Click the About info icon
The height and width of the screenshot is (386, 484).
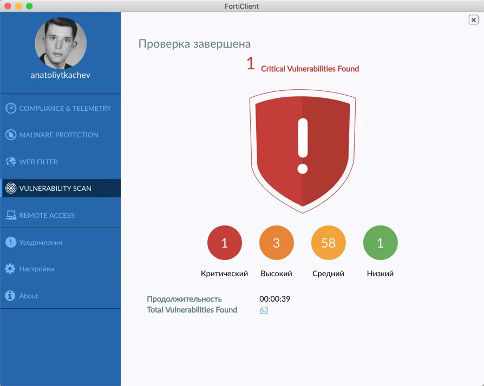[x=10, y=296]
